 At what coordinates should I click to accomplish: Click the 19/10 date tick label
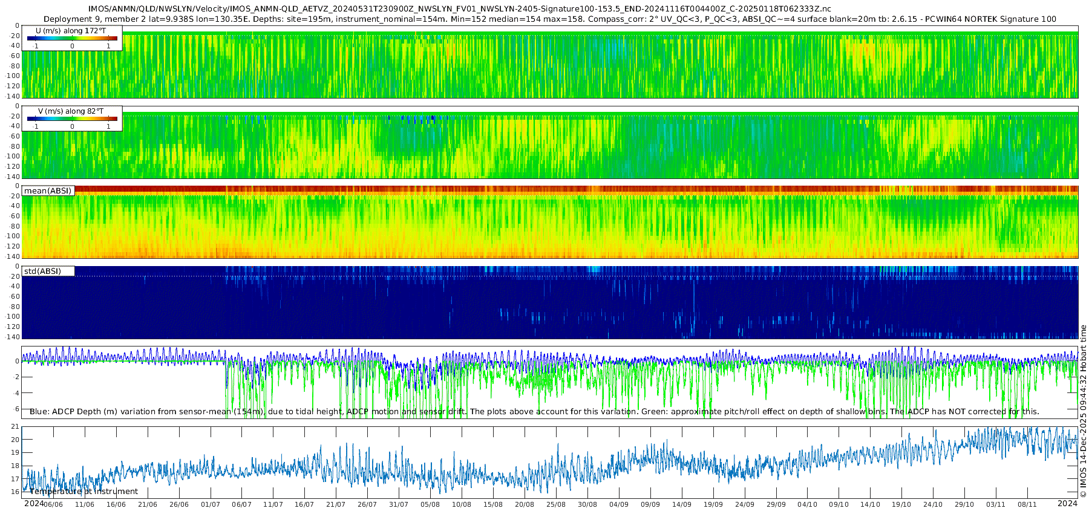click(x=901, y=504)
